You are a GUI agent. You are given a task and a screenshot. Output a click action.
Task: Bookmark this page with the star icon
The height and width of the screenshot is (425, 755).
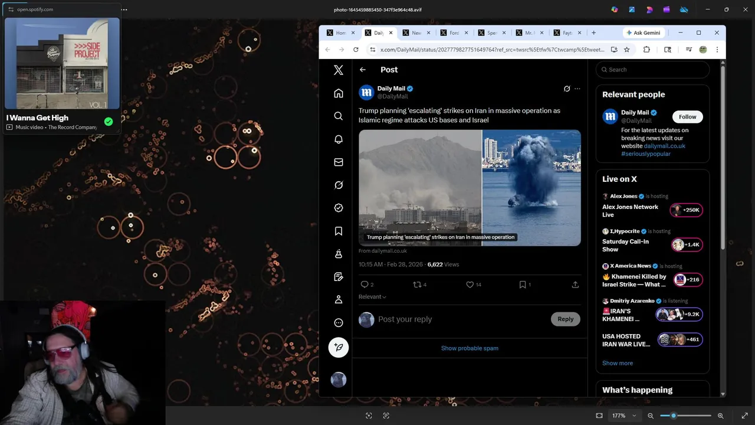tap(627, 50)
